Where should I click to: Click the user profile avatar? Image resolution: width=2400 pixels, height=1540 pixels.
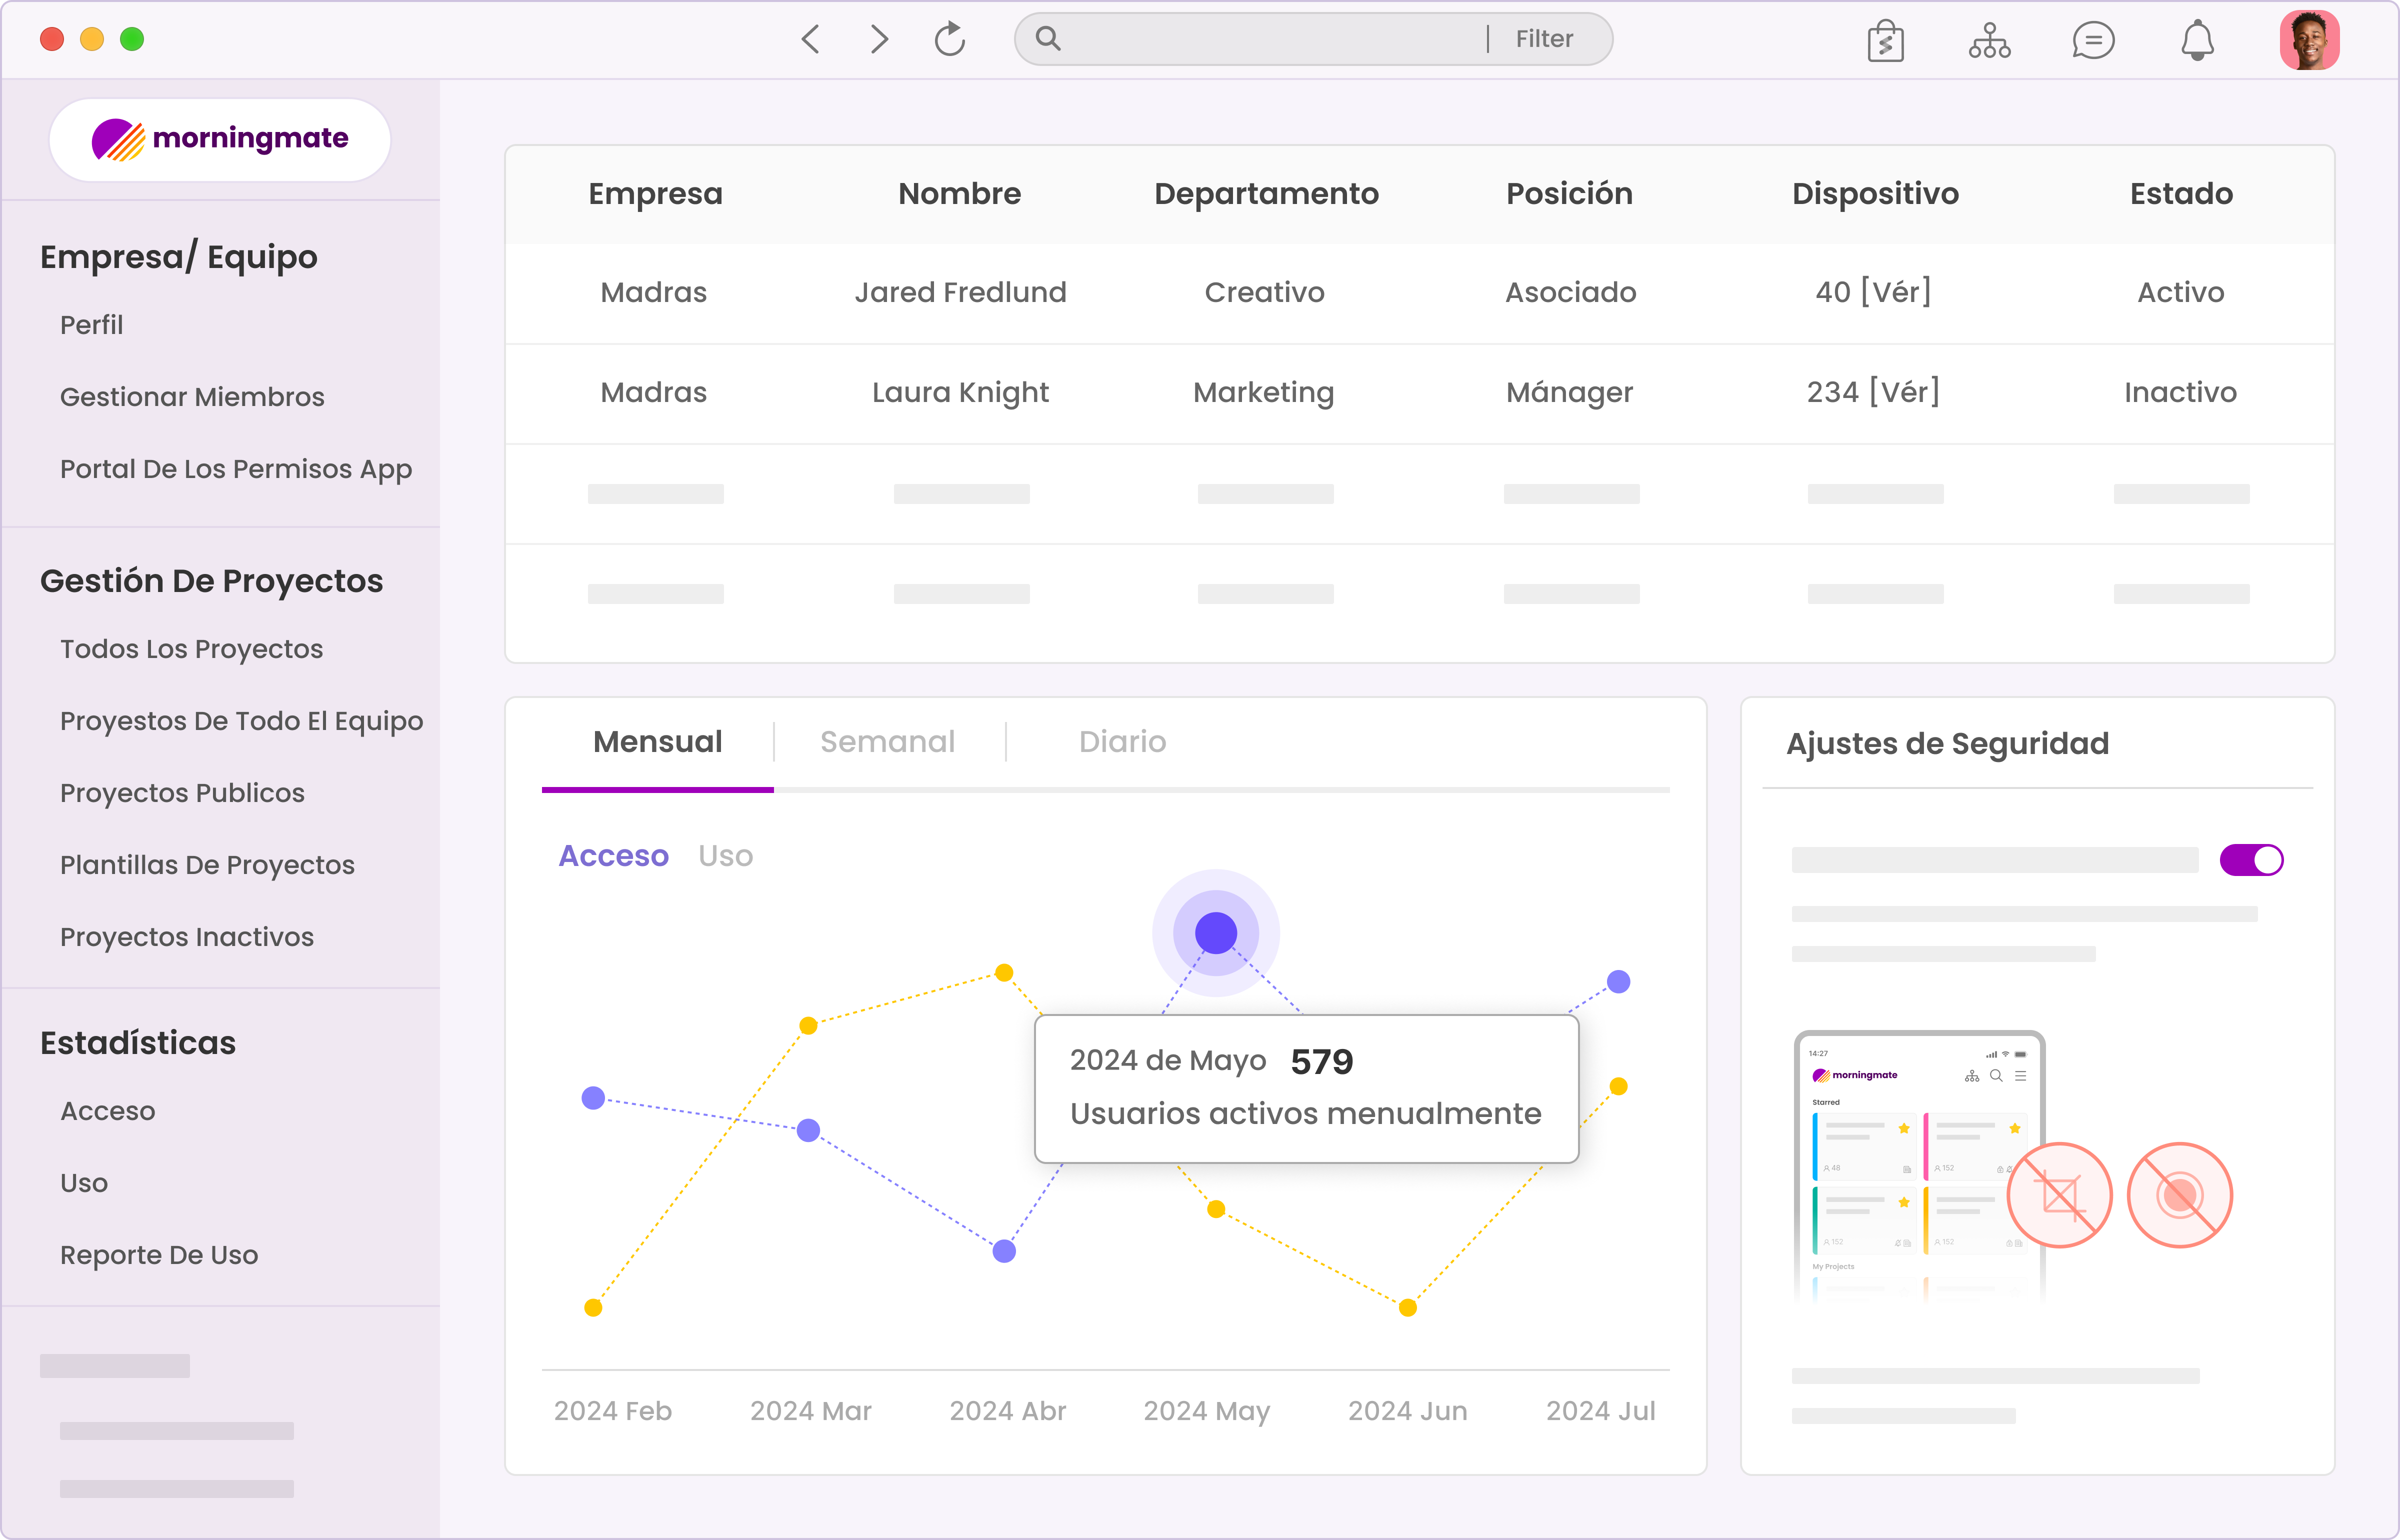click(2309, 40)
